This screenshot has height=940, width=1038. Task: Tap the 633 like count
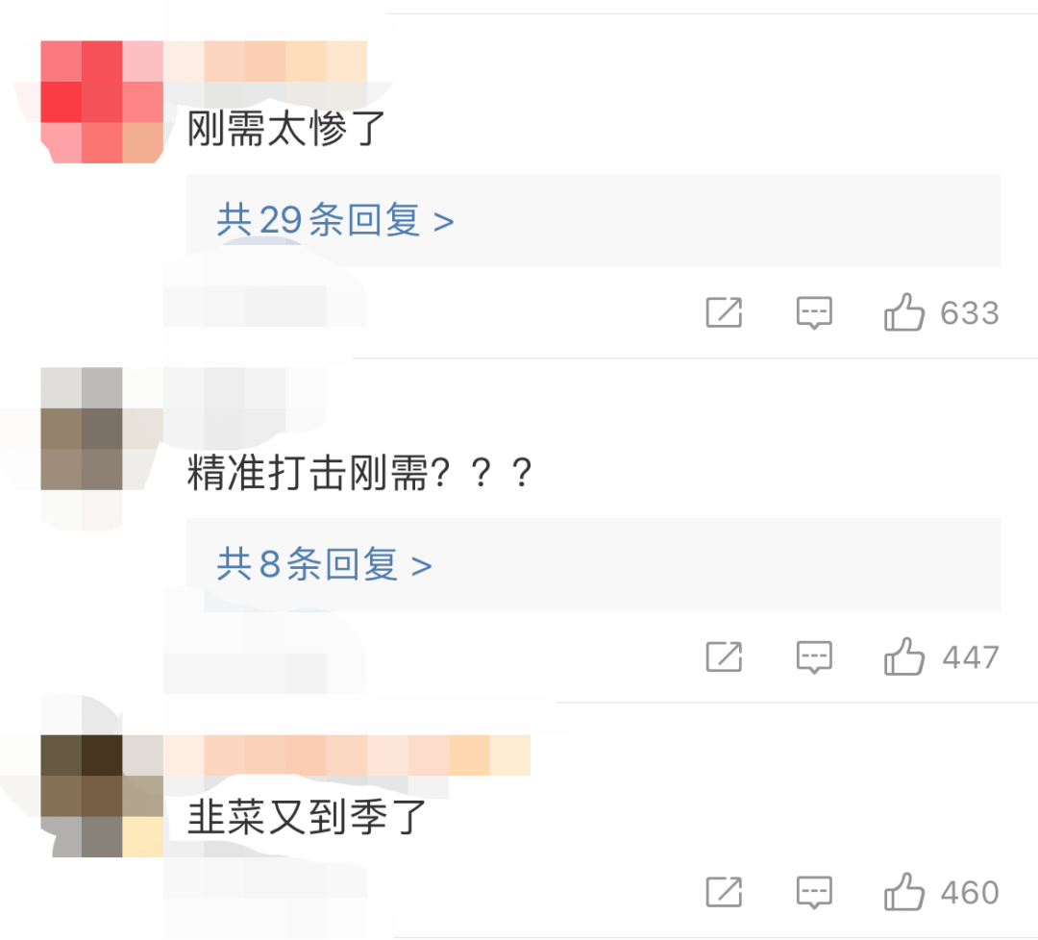[970, 312]
